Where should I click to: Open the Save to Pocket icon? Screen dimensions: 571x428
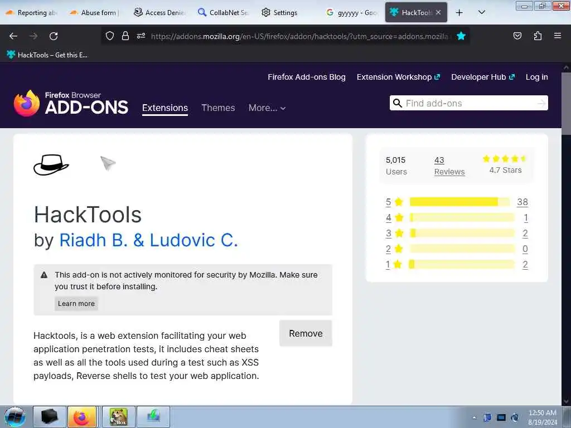[517, 36]
